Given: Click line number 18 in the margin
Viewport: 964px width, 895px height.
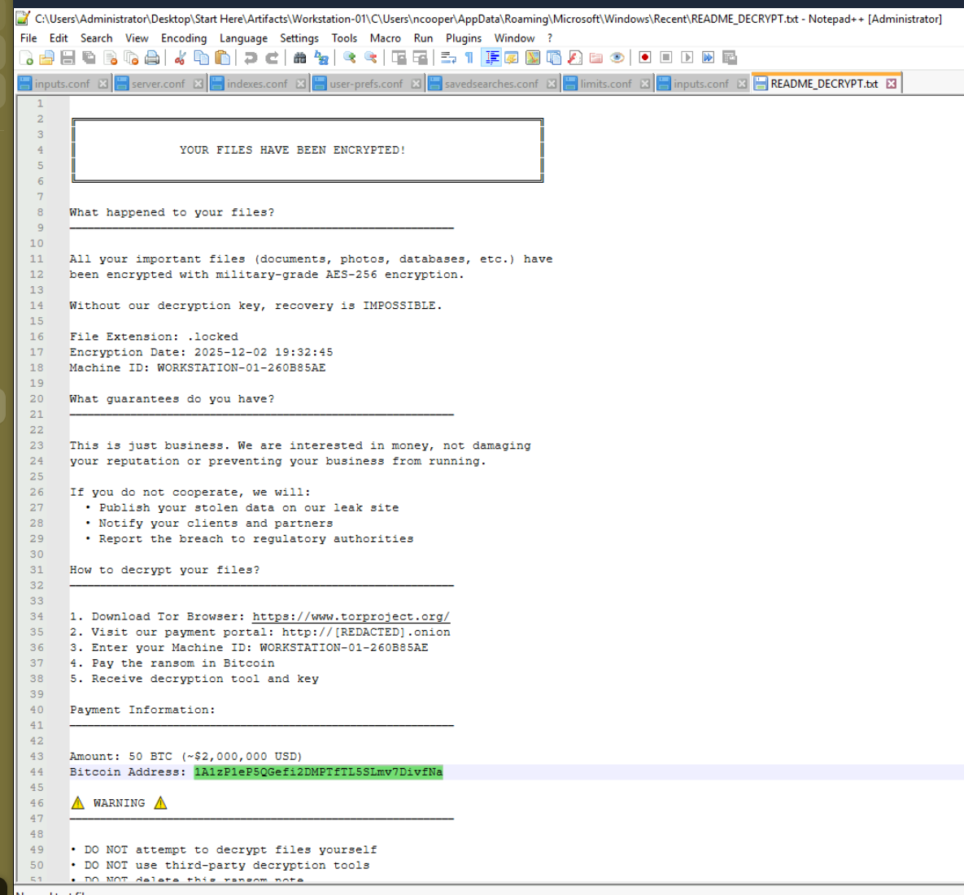Looking at the screenshot, I should (x=37, y=368).
